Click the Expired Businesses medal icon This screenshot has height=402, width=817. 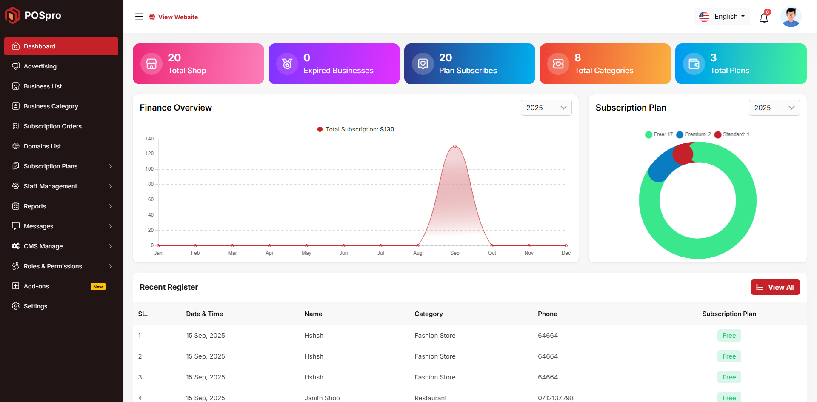[x=287, y=64]
